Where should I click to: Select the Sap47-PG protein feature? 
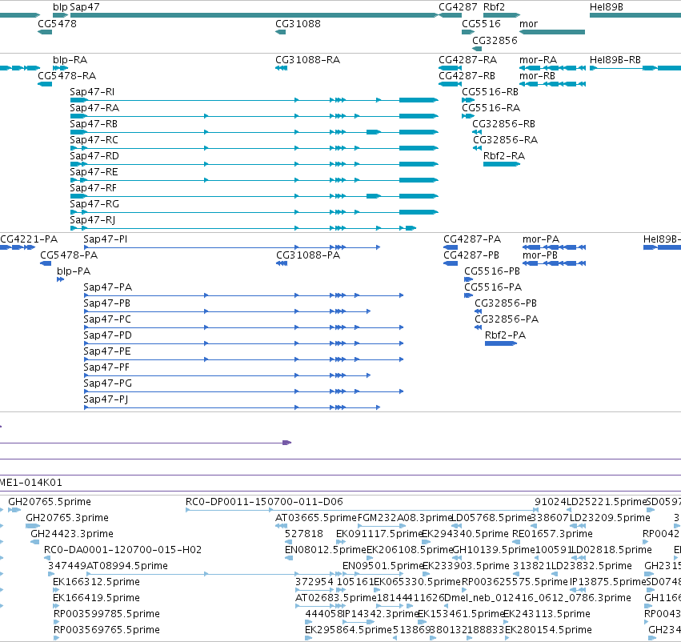[243, 391]
